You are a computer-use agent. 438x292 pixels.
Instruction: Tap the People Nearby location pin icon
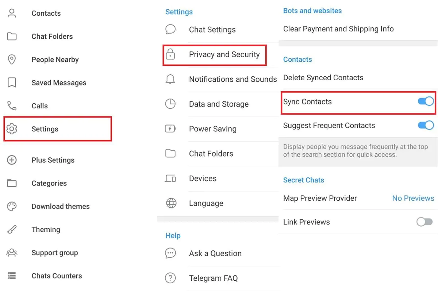(12, 59)
